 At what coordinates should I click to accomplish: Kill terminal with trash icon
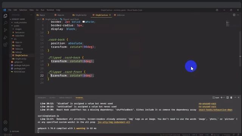coord(231,97)
